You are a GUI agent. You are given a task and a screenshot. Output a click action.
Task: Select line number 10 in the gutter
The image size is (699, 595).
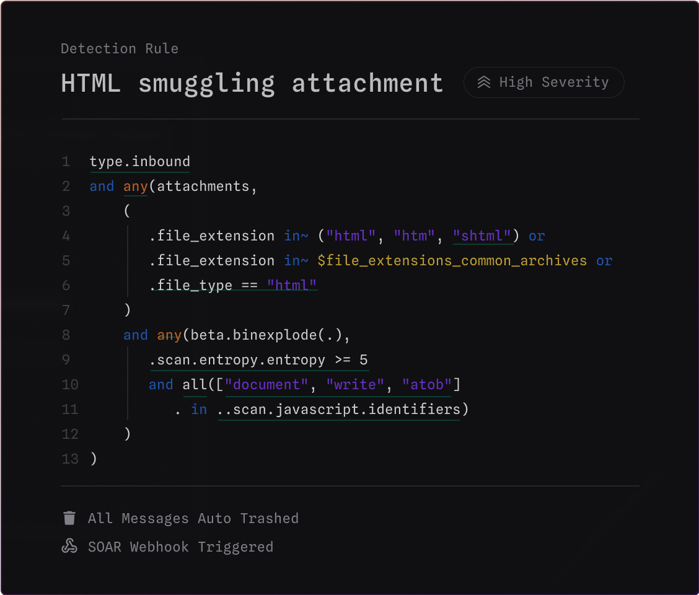(x=70, y=384)
